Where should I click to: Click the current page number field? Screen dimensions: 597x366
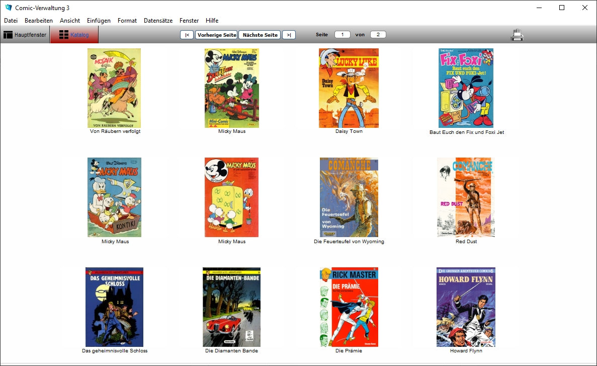342,35
